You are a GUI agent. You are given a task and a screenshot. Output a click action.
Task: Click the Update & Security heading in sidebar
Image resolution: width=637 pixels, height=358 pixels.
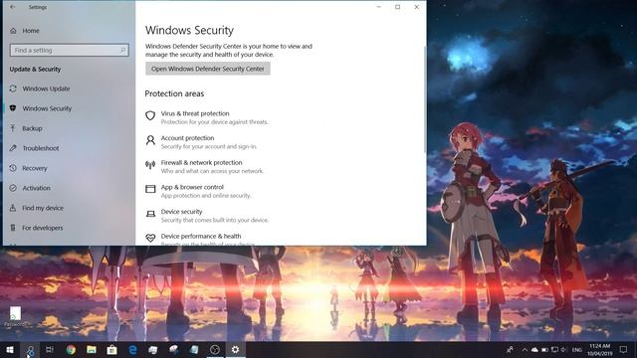tap(35, 69)
